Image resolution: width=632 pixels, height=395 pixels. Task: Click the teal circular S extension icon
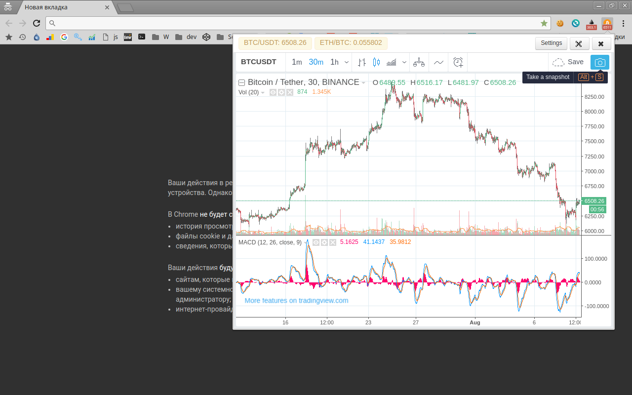point(576,23)
